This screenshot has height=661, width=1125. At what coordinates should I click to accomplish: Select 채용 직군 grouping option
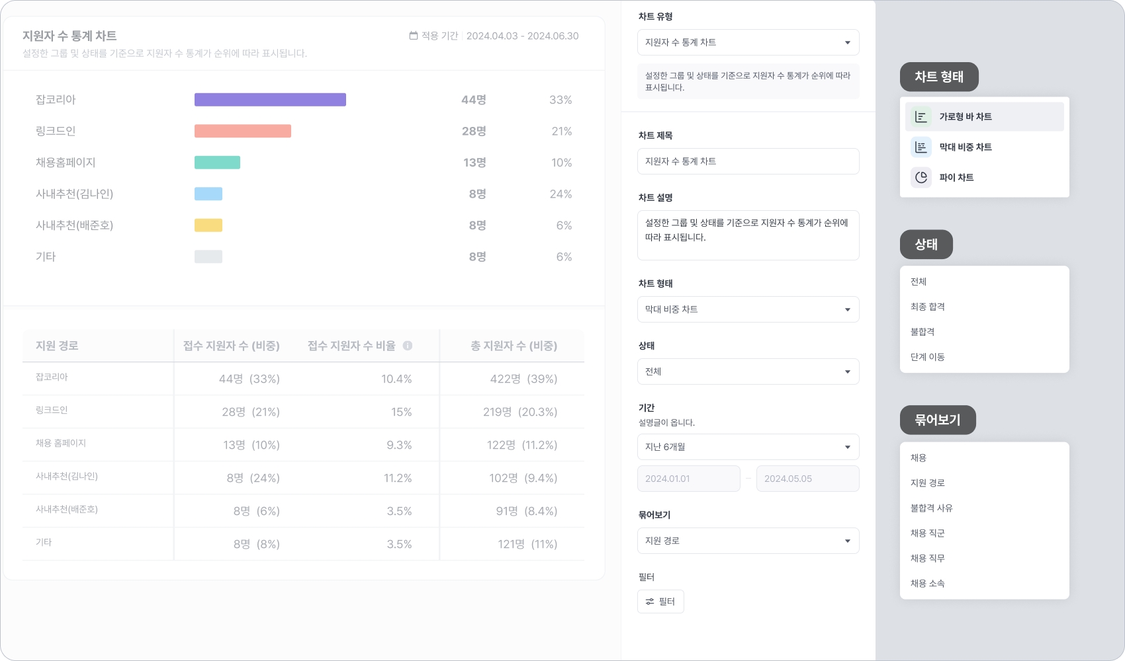pos(928,533)
